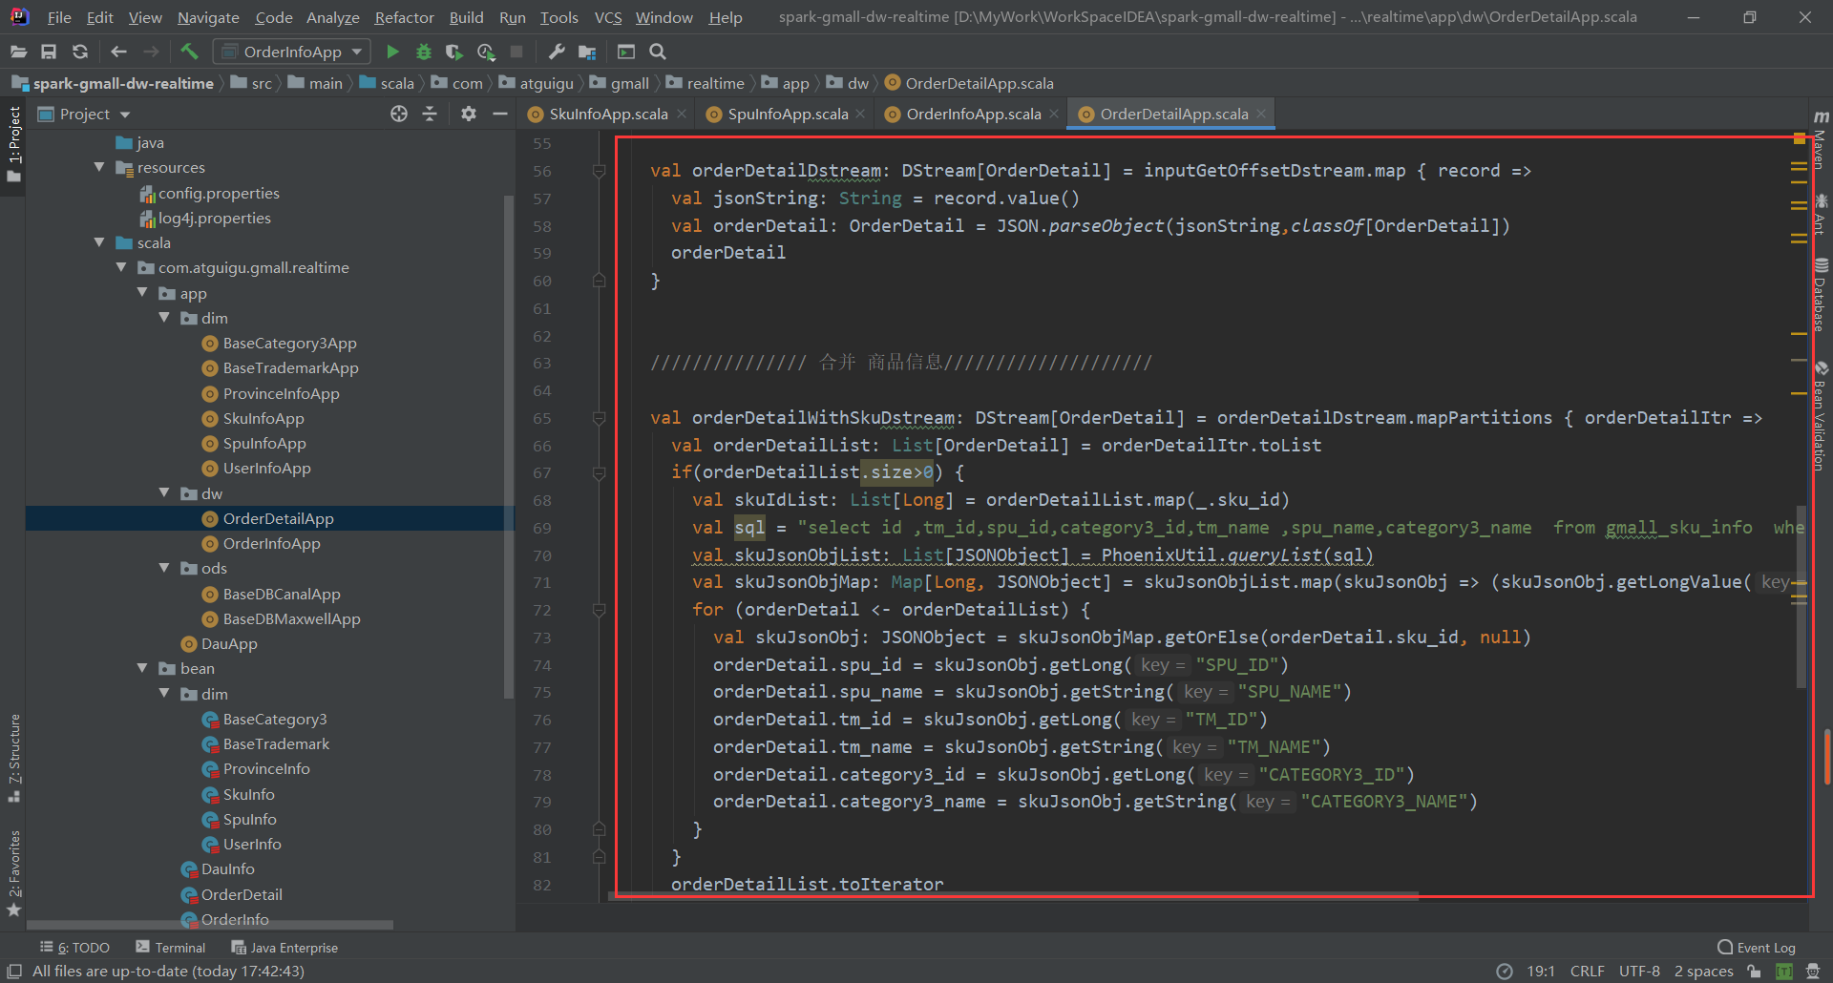Collapse the scala source folder

(99, 242)
